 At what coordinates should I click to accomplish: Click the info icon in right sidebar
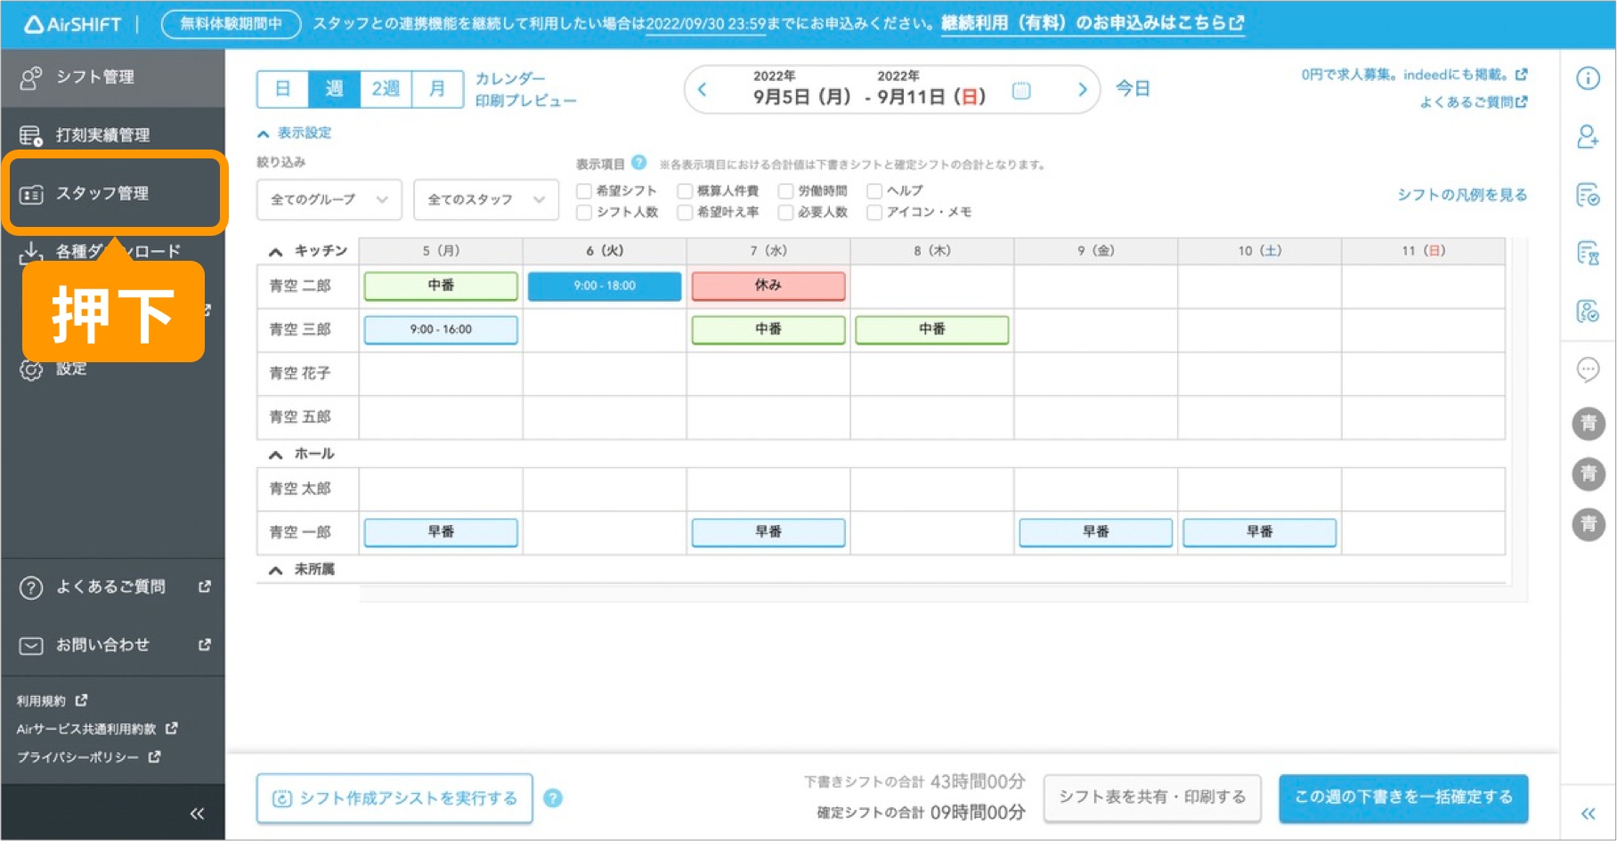coord(1588,78)
